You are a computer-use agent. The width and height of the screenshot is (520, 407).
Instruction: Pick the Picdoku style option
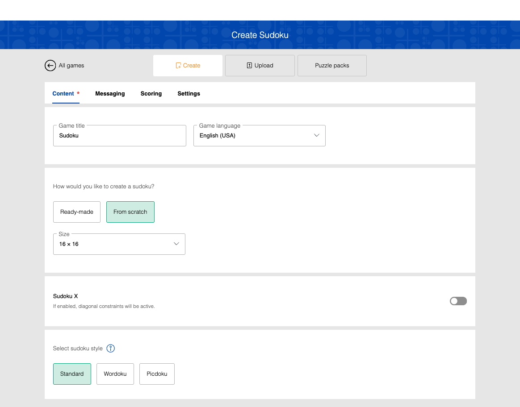pyautogui.click(x=157, y=374)
